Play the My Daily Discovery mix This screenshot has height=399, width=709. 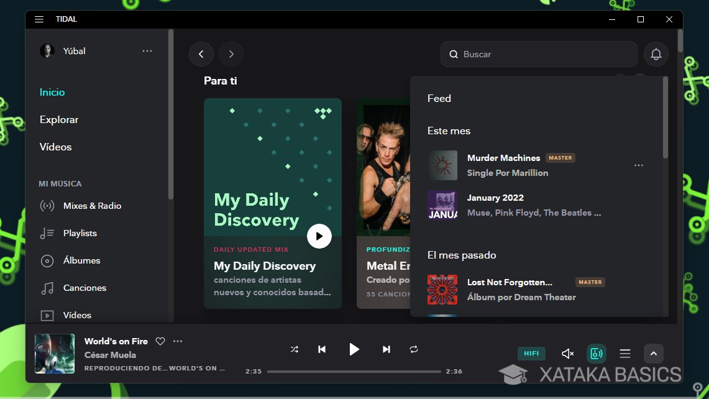tap(319, 236)
